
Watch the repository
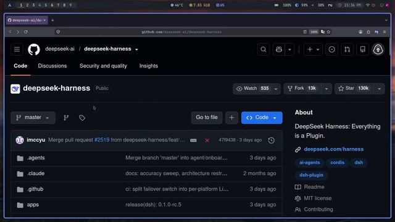(252, 89)
